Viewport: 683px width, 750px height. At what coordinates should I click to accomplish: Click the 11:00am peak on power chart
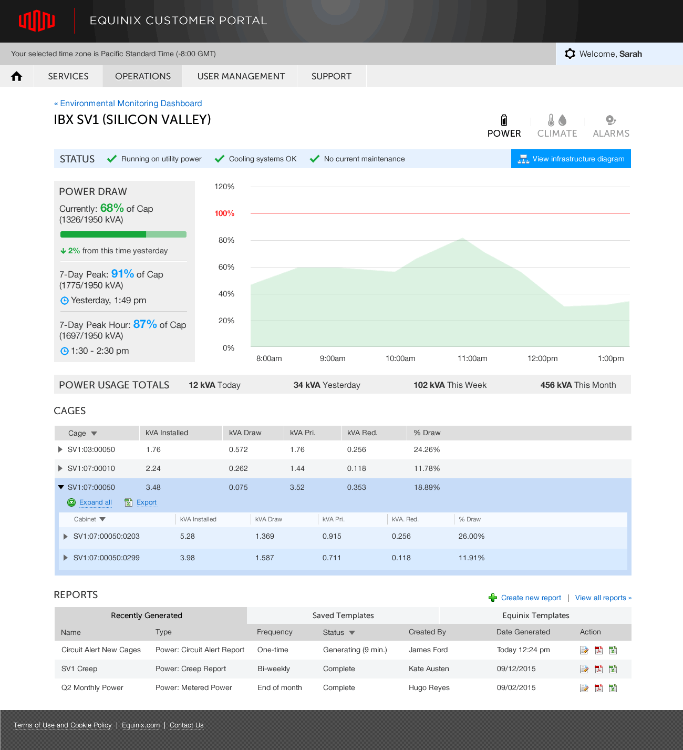coord(462,239)
